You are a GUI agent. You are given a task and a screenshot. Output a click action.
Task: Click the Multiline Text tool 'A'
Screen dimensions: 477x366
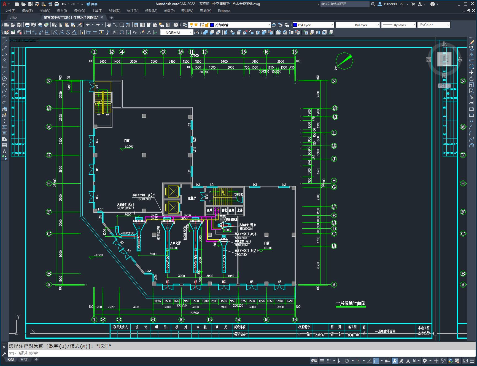[4, 151]
